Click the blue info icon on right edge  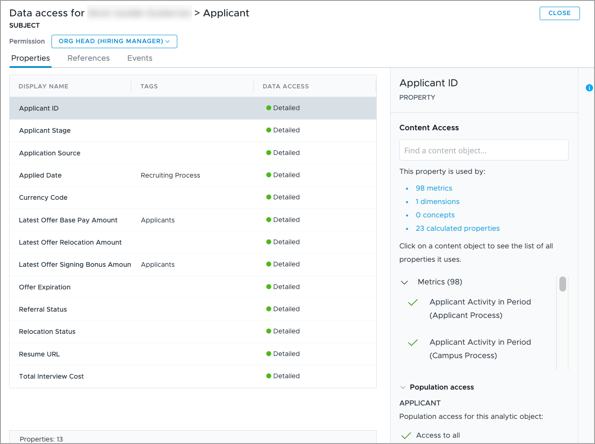(589, 88)
